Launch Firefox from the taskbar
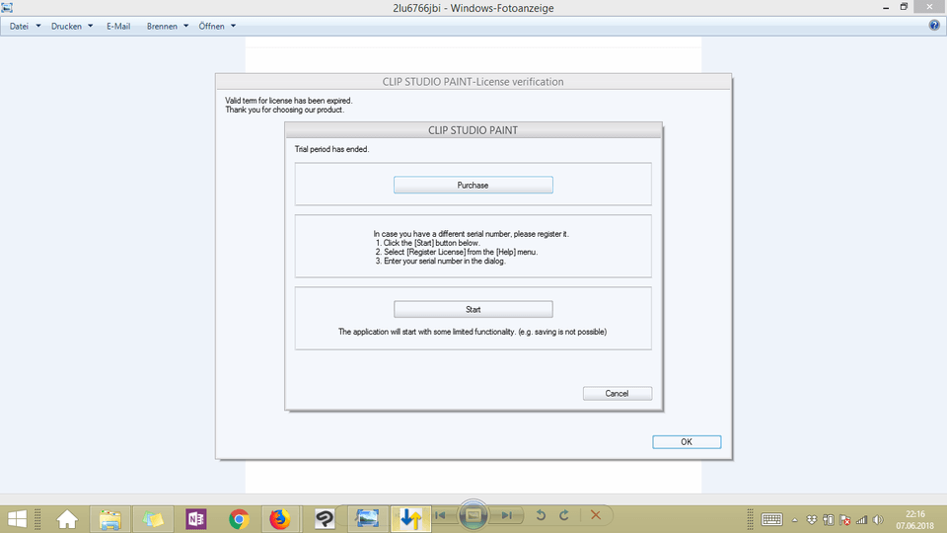This screenshot has height=533, width=947. coord(280,518)
